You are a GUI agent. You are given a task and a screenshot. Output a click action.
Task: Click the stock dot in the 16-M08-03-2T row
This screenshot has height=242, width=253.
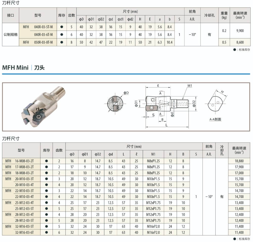coord(47,161)
